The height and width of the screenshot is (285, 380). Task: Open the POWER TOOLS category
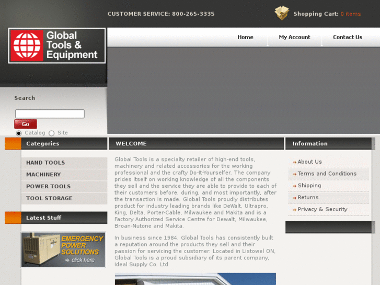coord(64,187)
